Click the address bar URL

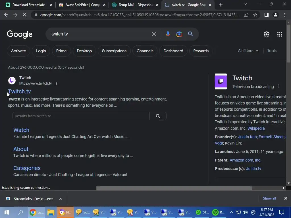click(140, 15)
